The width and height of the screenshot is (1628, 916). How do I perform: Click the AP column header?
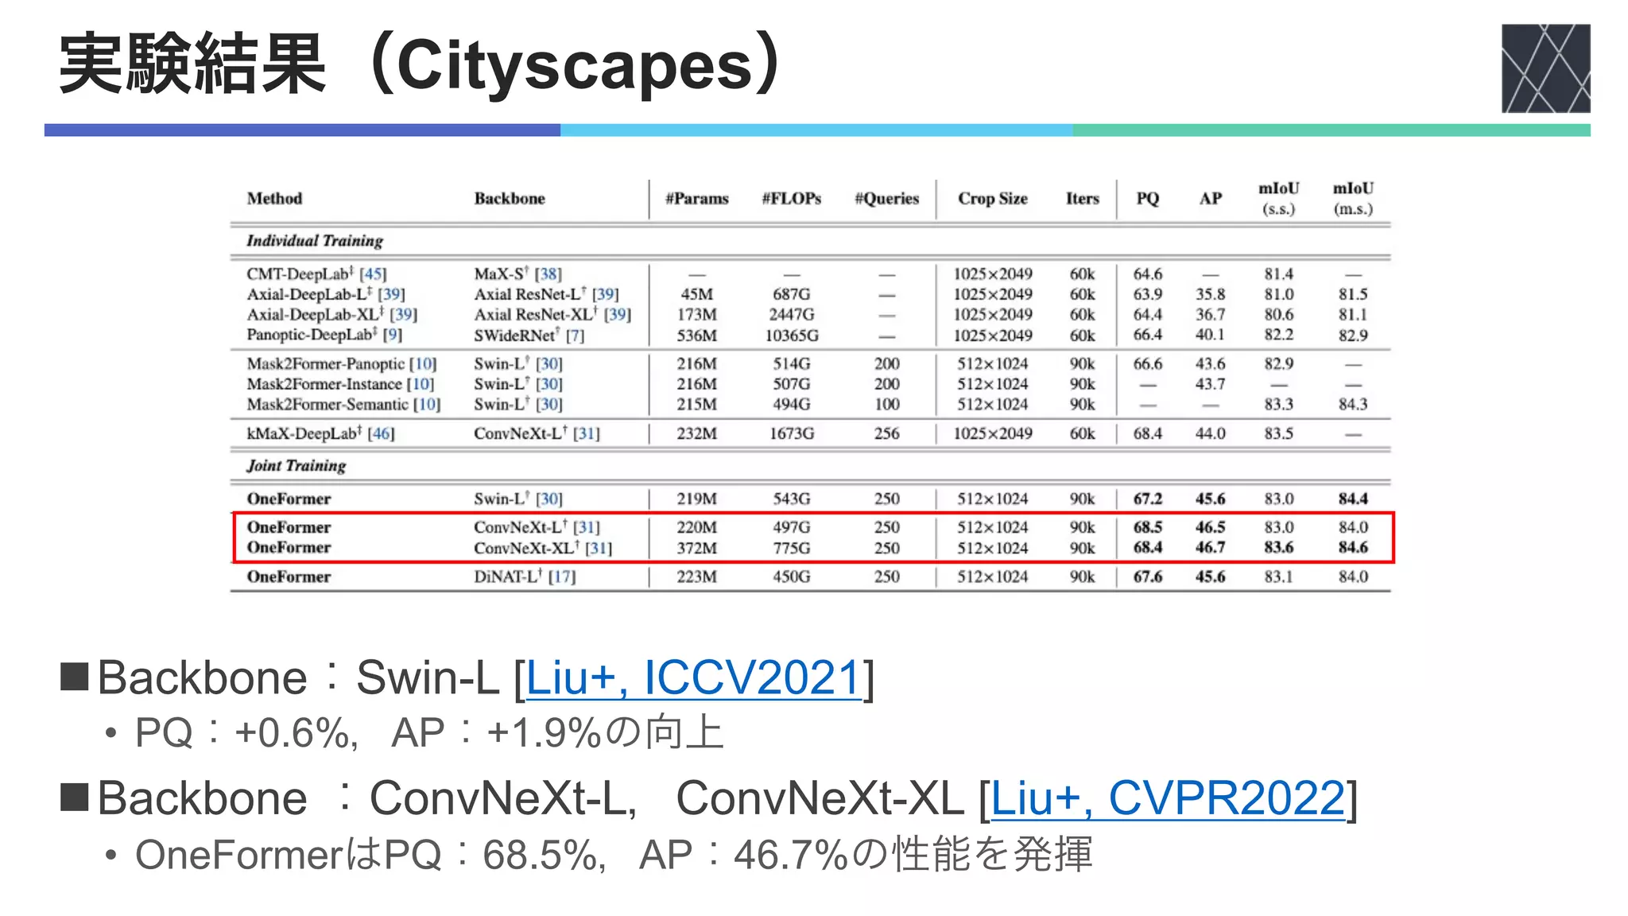click(x=1210, y=199)
